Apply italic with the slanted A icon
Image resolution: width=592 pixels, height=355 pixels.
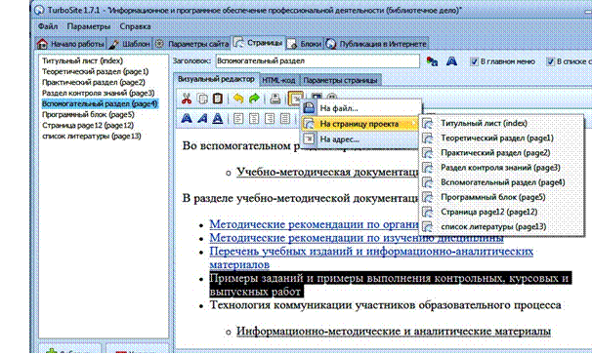202,119
